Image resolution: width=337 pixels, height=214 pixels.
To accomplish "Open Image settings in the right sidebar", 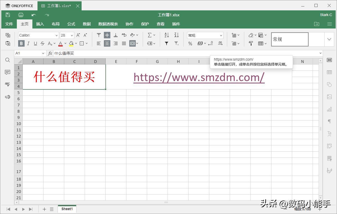I will 329,96.
